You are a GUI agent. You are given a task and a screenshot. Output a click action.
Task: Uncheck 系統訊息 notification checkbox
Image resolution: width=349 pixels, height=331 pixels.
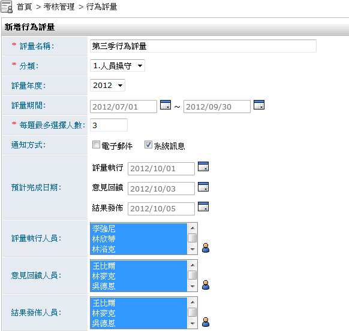148,145
